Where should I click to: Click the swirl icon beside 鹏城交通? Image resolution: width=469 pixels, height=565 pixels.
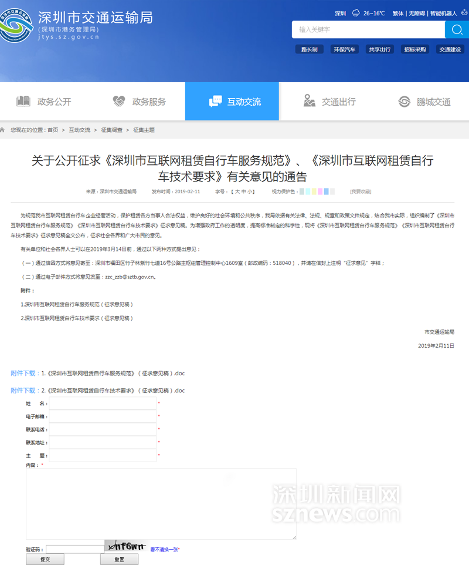405,102
